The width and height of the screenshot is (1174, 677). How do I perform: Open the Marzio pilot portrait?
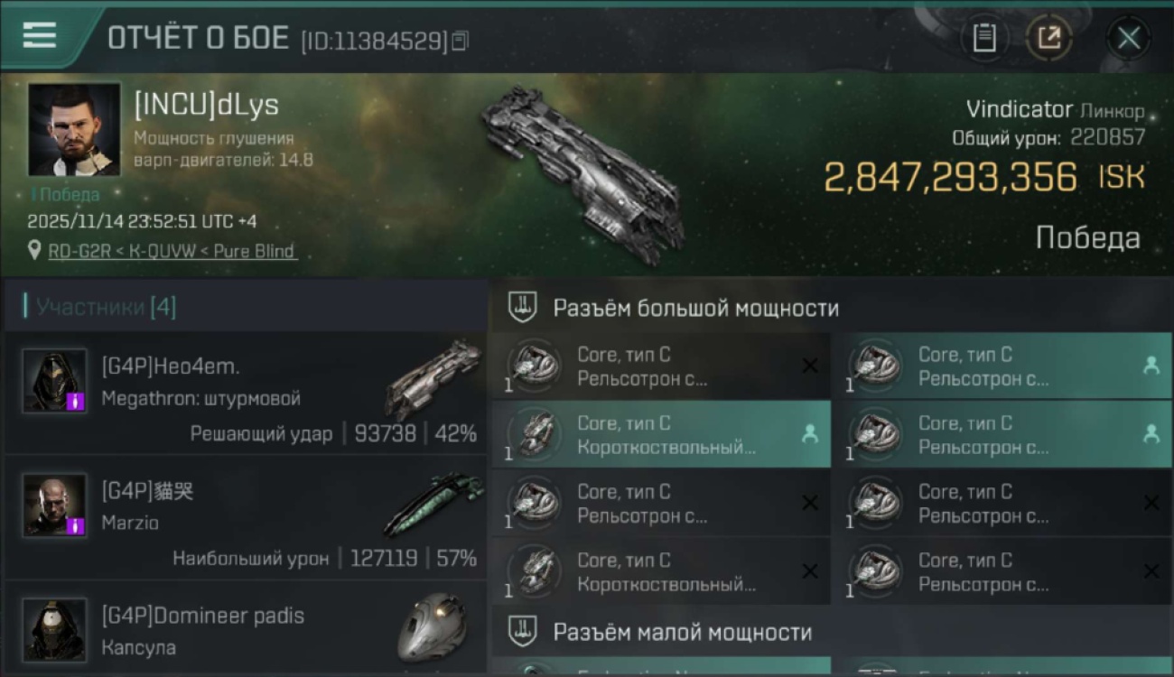click(x=55, y=505)
